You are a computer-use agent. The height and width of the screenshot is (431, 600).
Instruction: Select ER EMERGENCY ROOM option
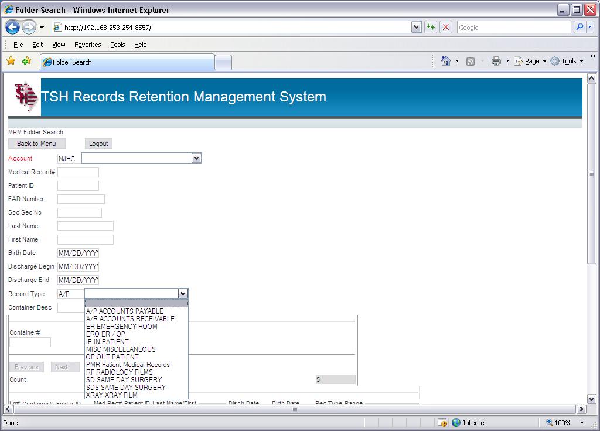tap(137, 327)
